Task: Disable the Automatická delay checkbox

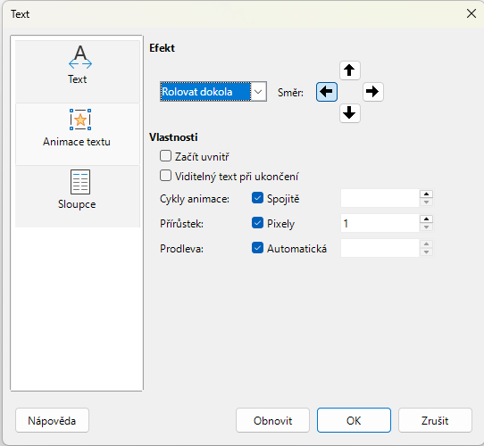Action: (x=257, y=248)
